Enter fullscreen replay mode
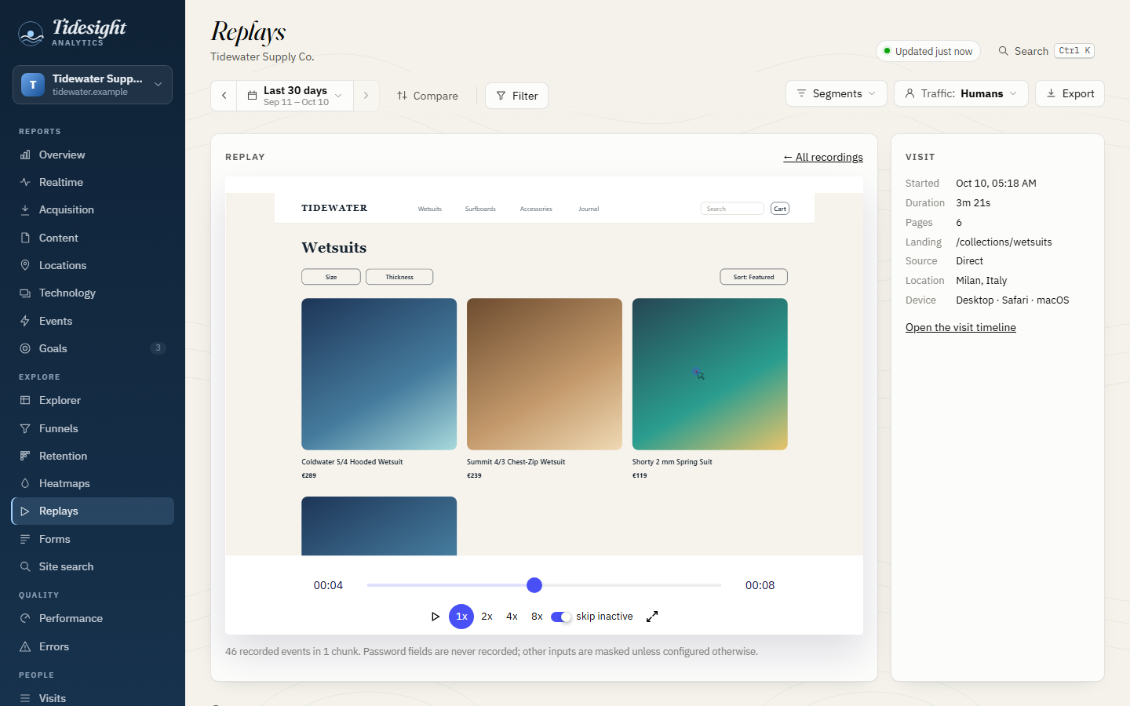The height and width of the screenshot is (706, 1130). [x=652, y=617]
